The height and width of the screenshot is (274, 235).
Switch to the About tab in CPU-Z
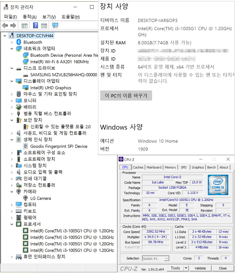tap(224, 167)
